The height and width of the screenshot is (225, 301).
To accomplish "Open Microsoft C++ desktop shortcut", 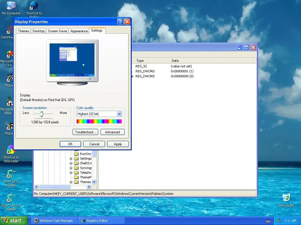I will click(7, 59).
